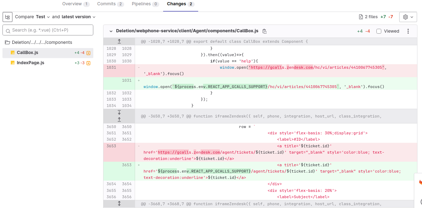This screenshot has height=208, width=422.
Task: Expand diff lines down before line 3650
Action: [x=119, y=113]
